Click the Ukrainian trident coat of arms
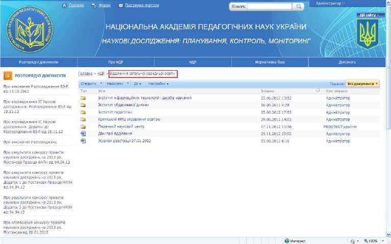Viewport: 391px width, 244px height. click(x=368, y=34)
